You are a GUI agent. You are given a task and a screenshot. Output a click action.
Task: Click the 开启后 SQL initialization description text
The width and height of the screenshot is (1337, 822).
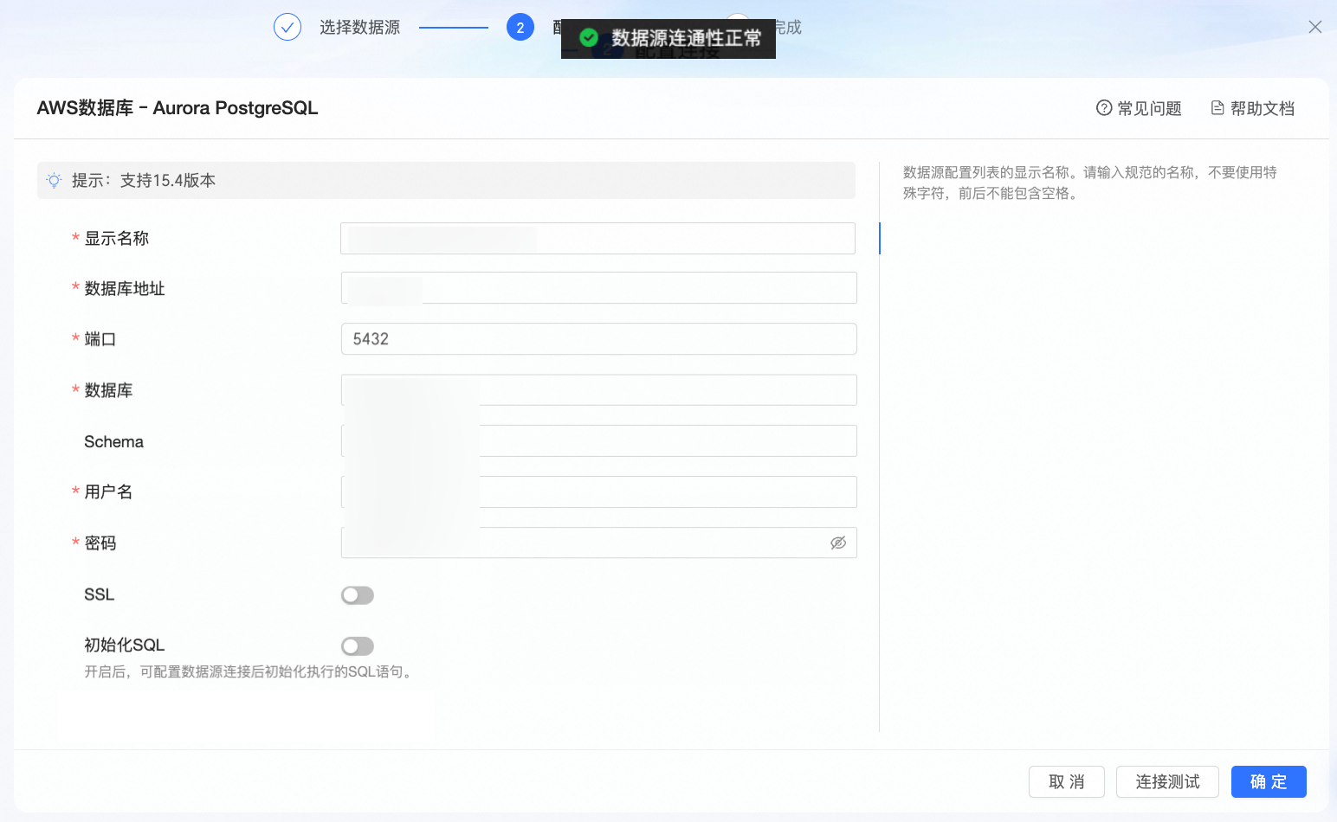pyautogui.click(x=250, y=671)
